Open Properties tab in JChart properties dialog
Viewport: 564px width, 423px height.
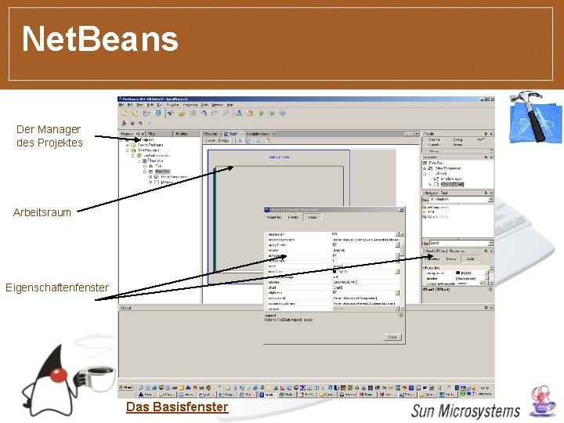click(274, 217)
